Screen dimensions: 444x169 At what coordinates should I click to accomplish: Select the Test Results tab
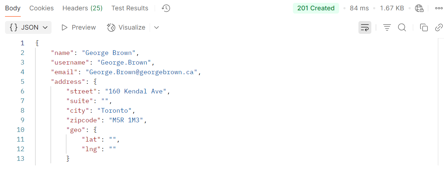click(x=130, y=8)
